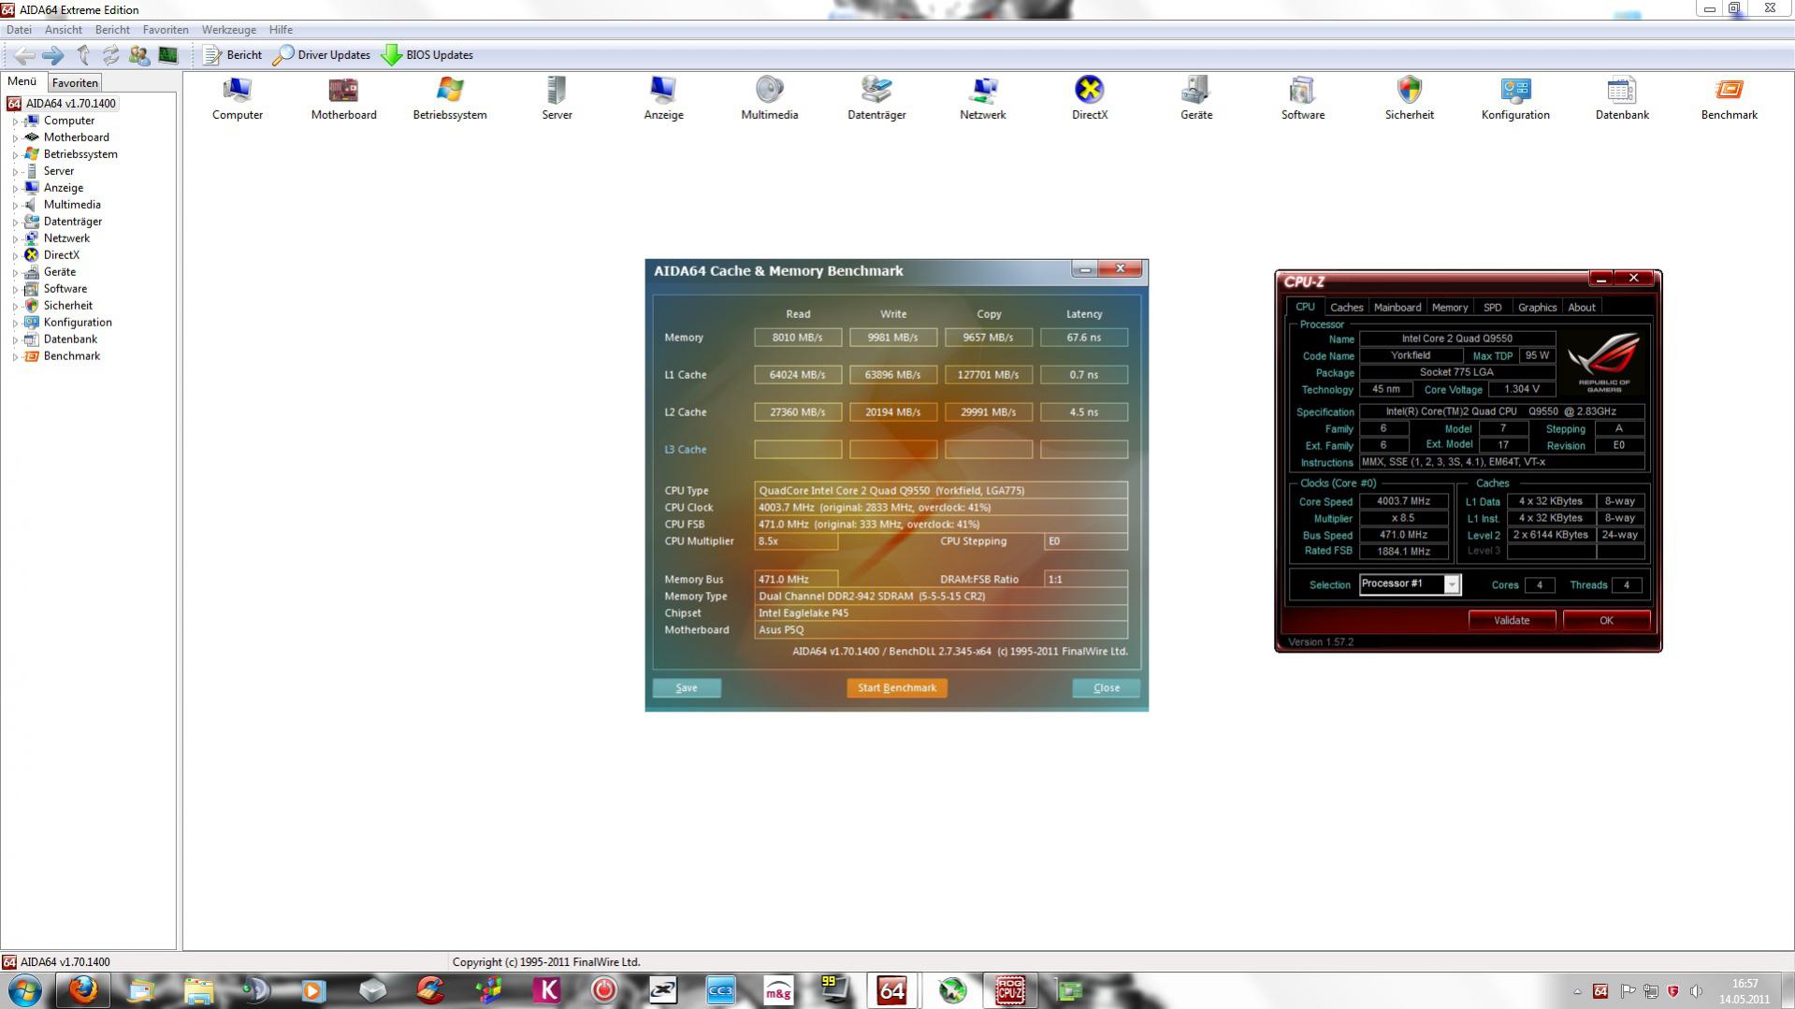Expand the Server tree node

15,172
